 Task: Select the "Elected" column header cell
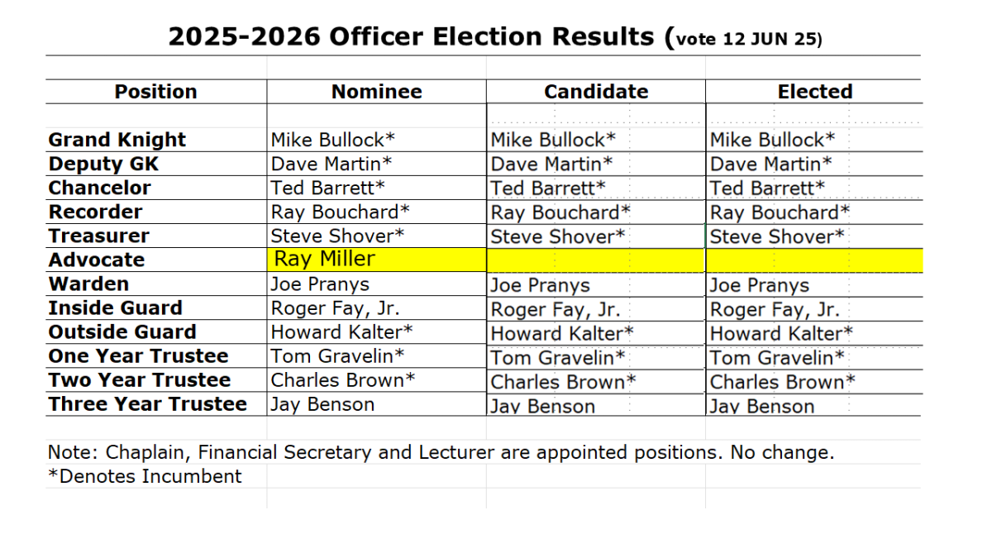point(814,92)
